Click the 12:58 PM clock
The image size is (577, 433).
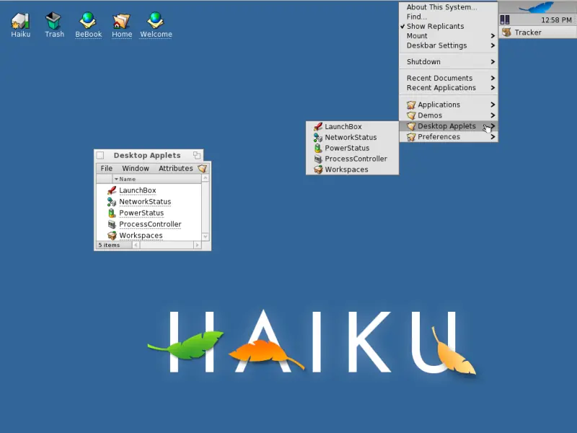tap(556, 20)
